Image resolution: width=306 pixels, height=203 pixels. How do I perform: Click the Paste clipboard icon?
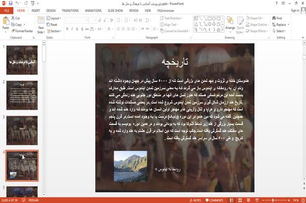(x=6, y=20)
